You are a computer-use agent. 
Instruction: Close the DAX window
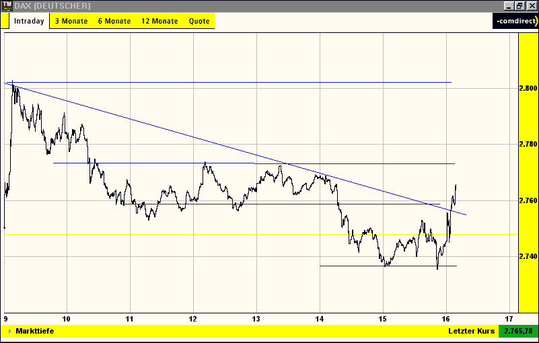(532, 6)
